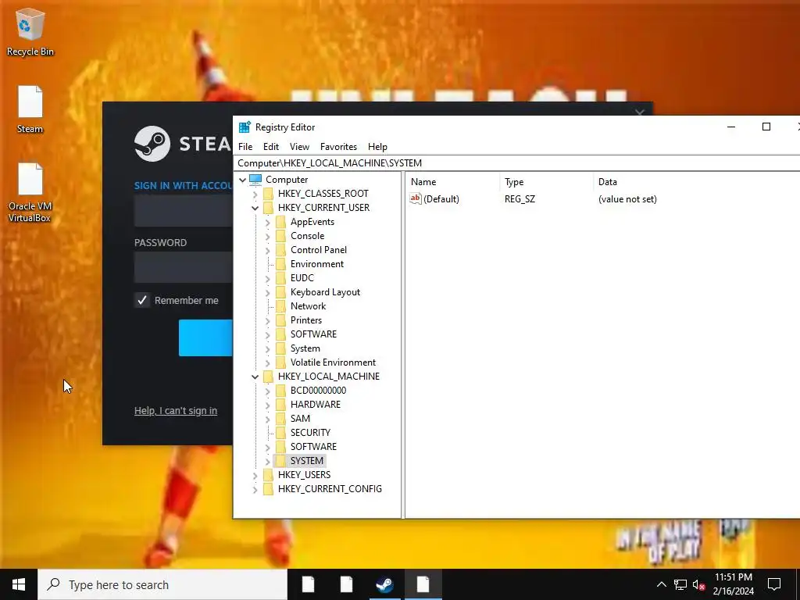Open the network status tray icon

pos(680,584)
